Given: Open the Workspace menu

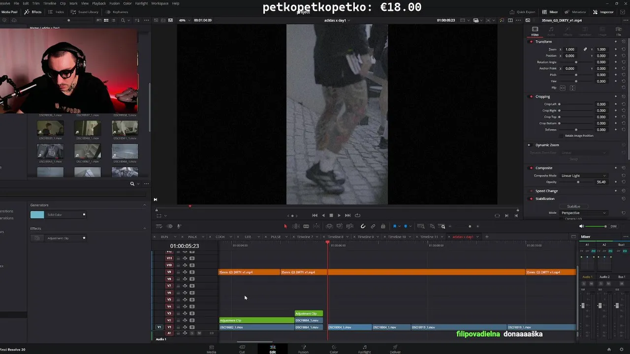Looking at the screenshot, I should point(159,3).
